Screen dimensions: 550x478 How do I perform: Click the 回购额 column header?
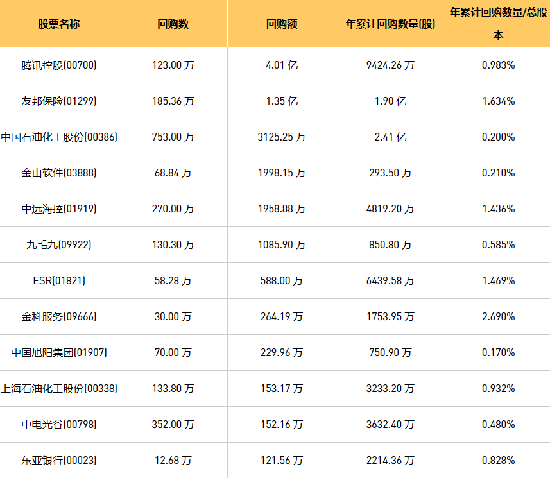tap(282, 24)
